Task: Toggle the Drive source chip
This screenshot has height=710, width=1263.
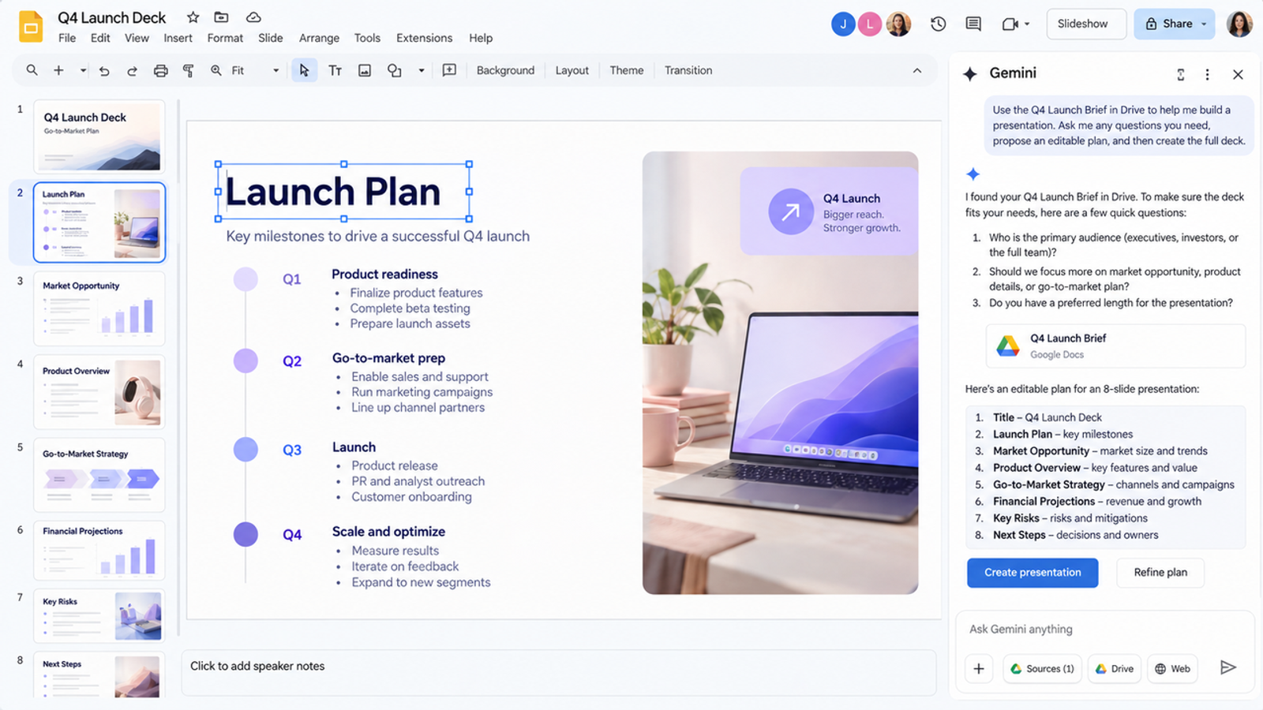Action: (x=1115, y=668)
